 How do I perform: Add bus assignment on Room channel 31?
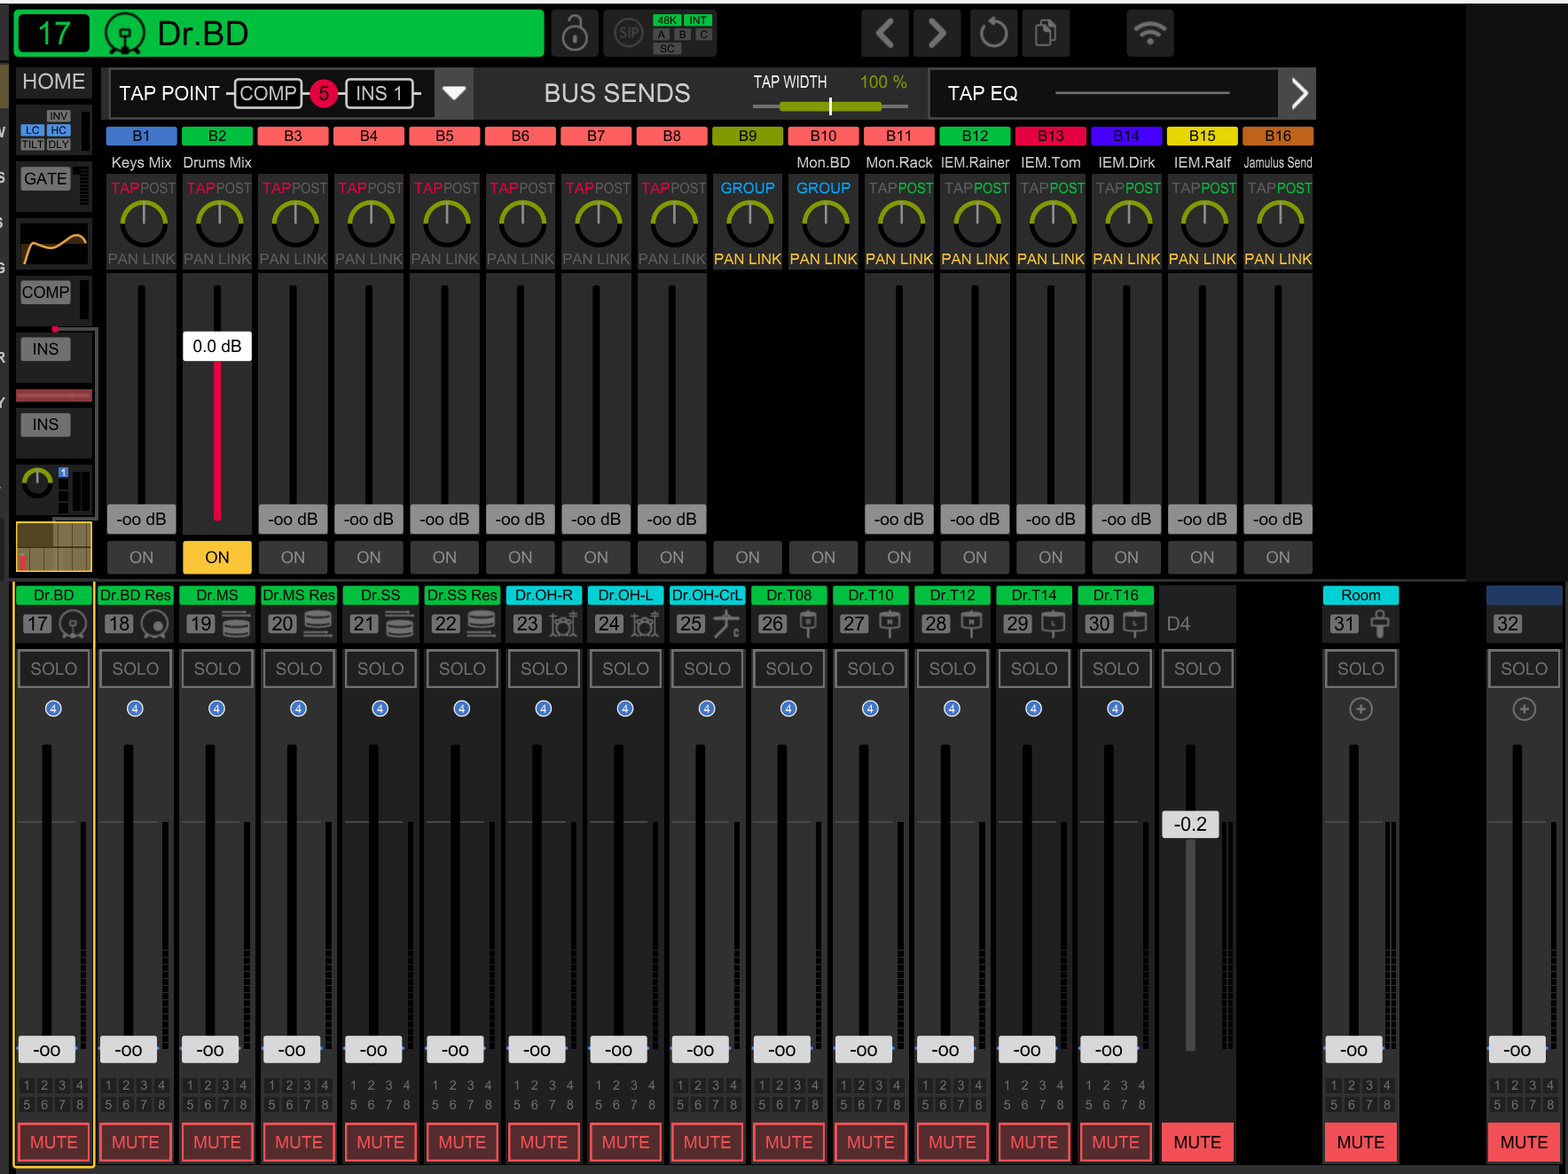pos(1360,708)
